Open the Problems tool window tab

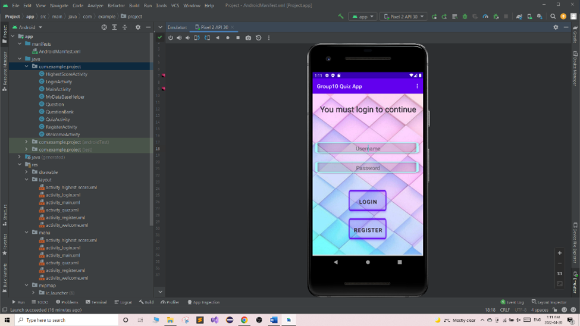tap(67, 302)
